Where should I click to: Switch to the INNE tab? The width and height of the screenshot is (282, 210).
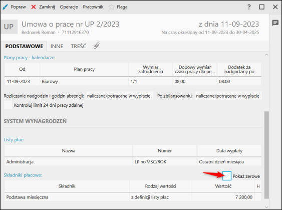(57, 46)
